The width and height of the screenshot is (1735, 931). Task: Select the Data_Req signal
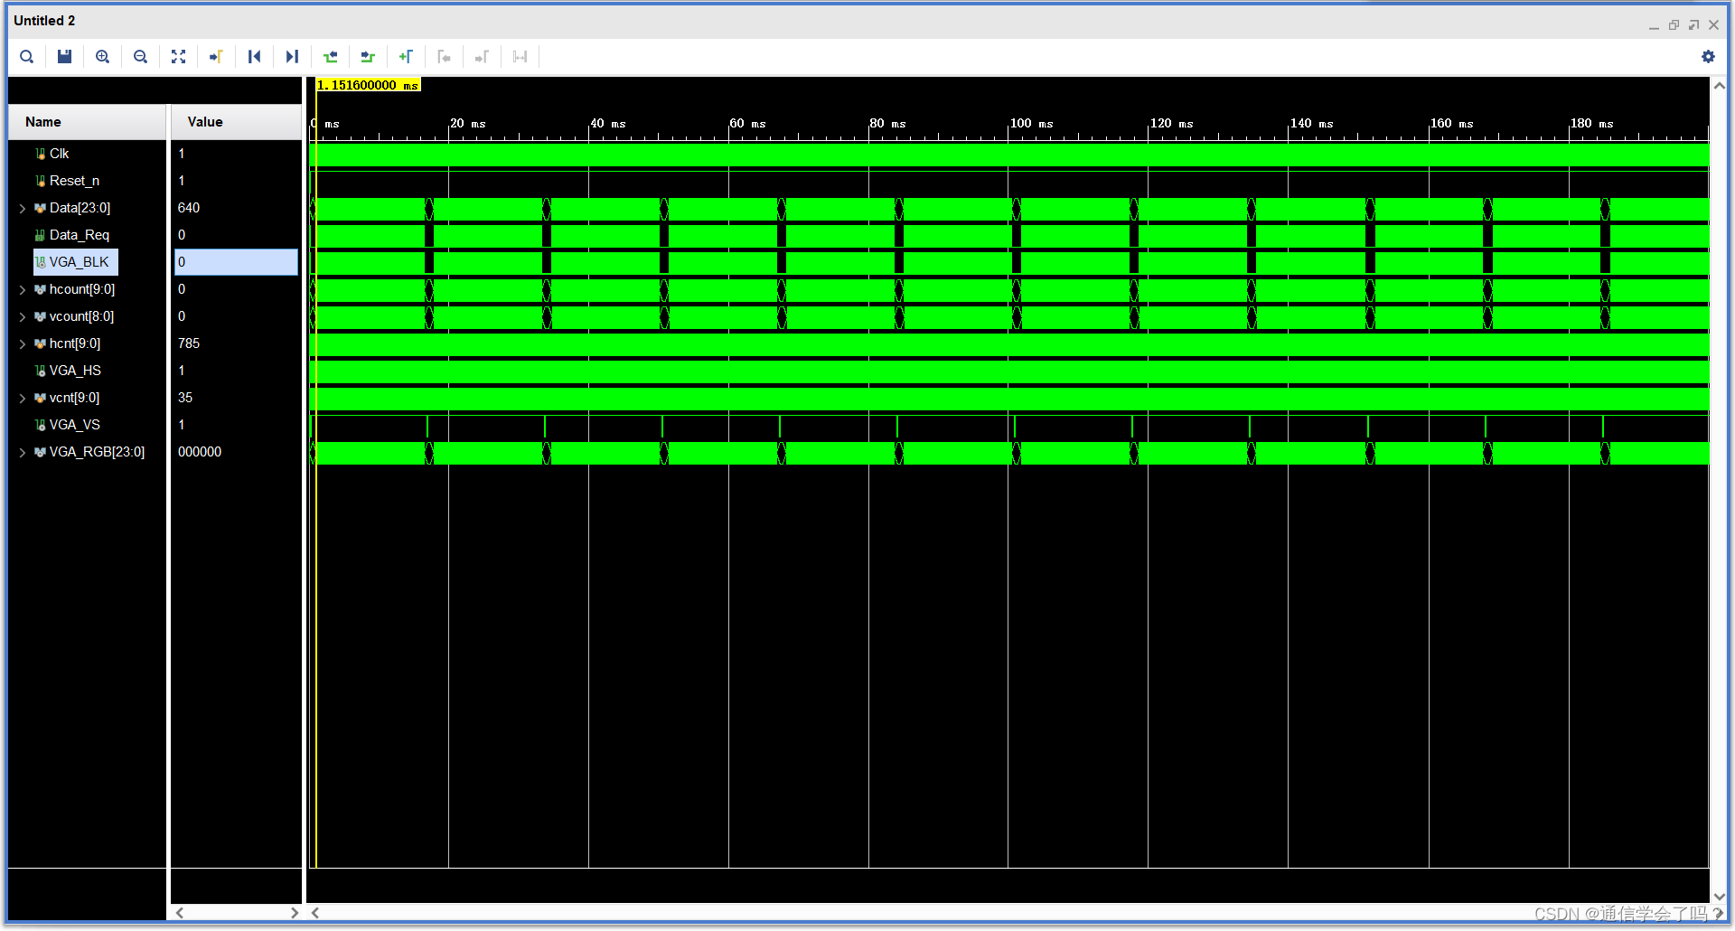80,235
